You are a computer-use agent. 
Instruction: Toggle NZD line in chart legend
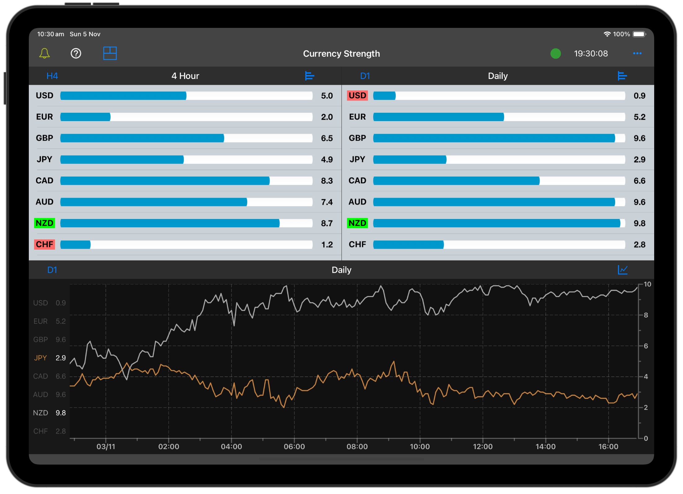pyautogui.click(x=50, y=413)
